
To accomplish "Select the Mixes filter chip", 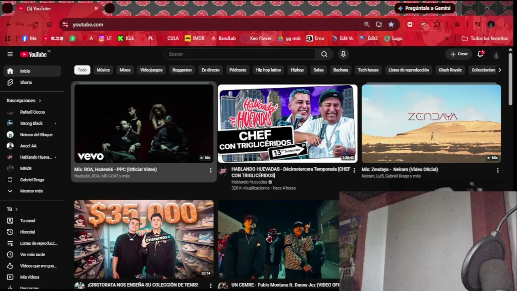I will coord(125,70).
